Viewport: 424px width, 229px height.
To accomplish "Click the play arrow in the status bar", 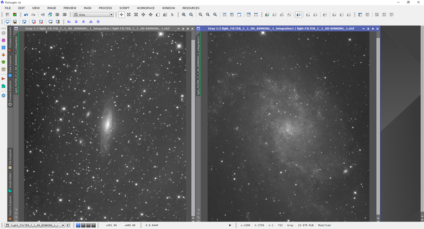I will [230, 225].
